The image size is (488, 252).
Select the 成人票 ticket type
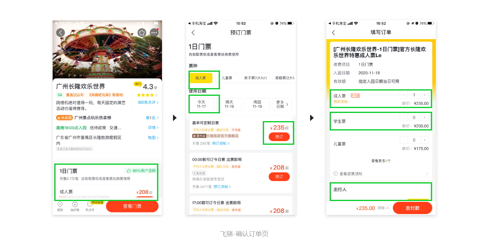click(201, 78)
